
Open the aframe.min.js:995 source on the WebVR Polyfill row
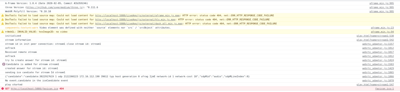point(381,11)
